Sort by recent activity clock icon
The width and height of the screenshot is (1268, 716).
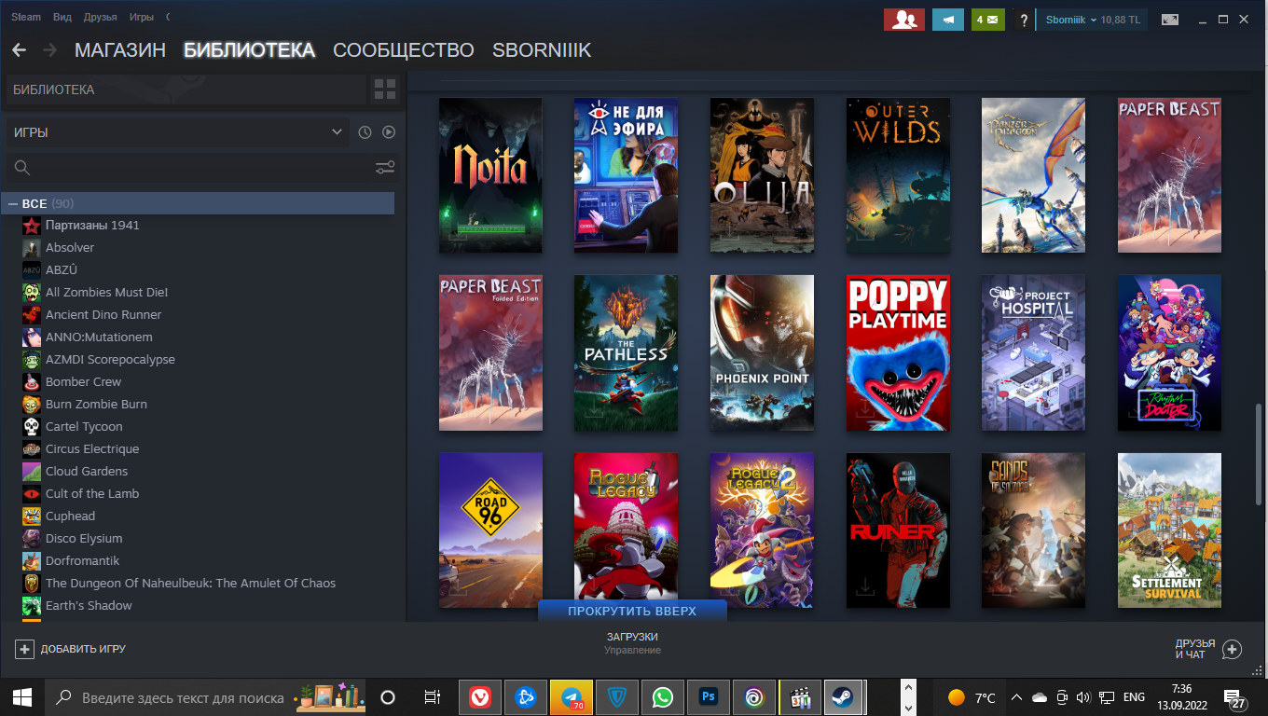coord(365,132)
